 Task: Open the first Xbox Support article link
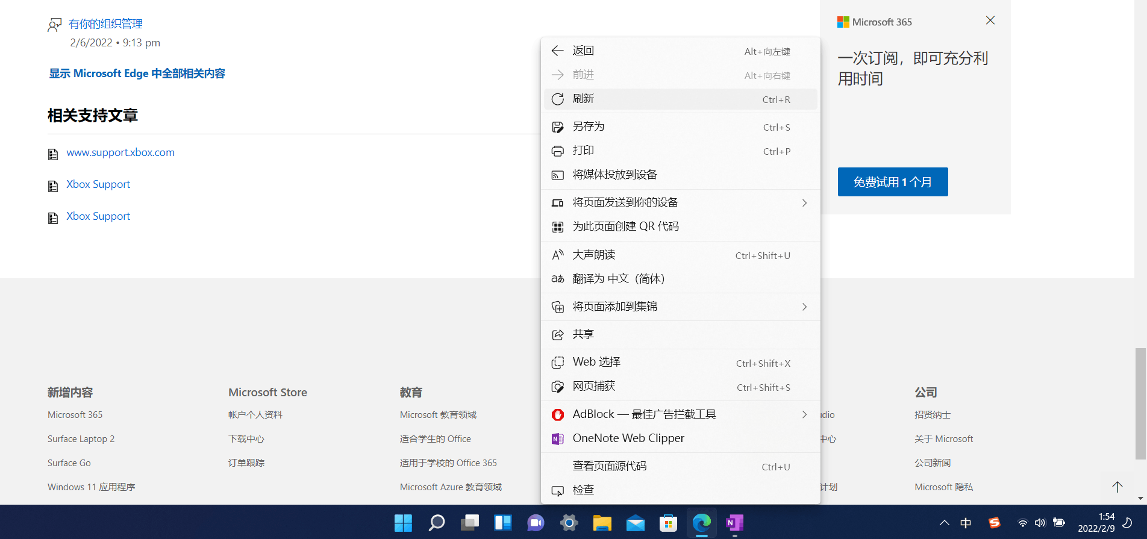point(98,184)
